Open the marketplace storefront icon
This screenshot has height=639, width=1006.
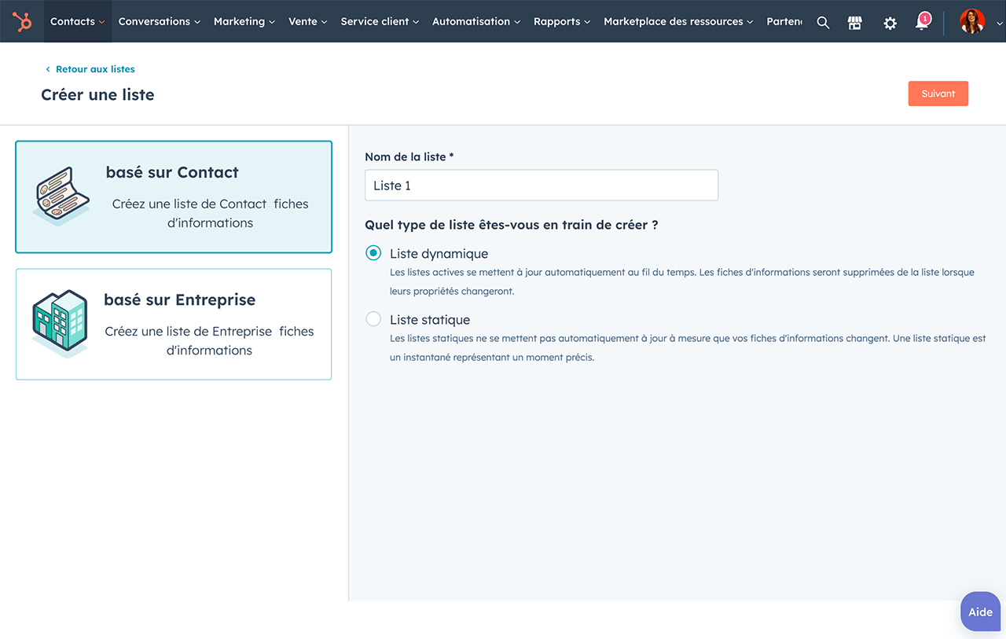(x=855, y=23)
